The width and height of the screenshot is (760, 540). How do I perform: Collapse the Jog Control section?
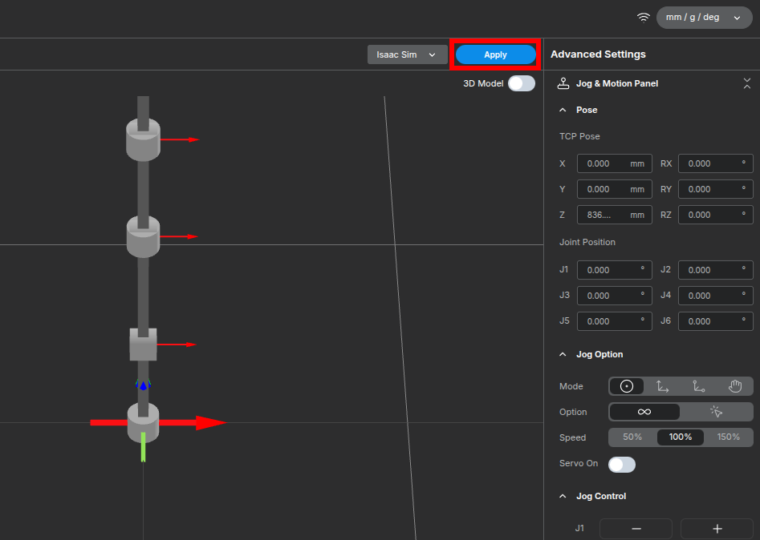563,496
